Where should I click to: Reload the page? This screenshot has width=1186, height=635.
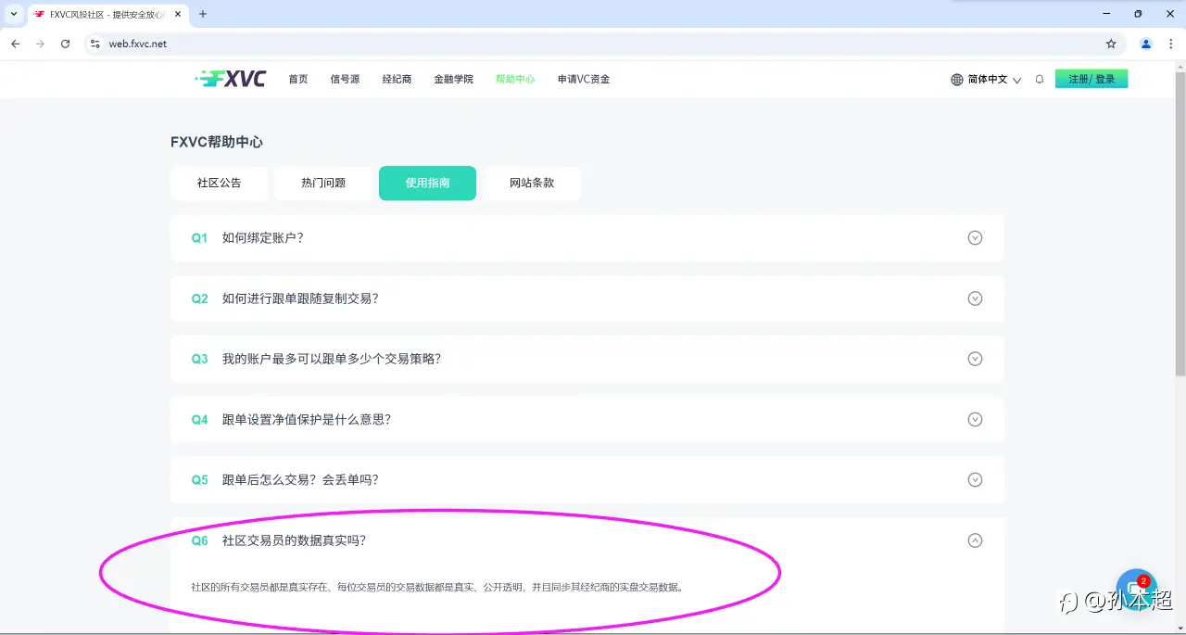coord(65,44)
